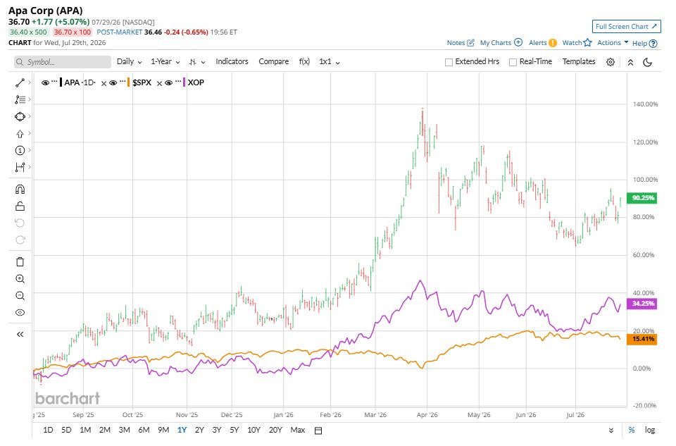Click the APA black color swatch
676x446 pixels.
61,82
